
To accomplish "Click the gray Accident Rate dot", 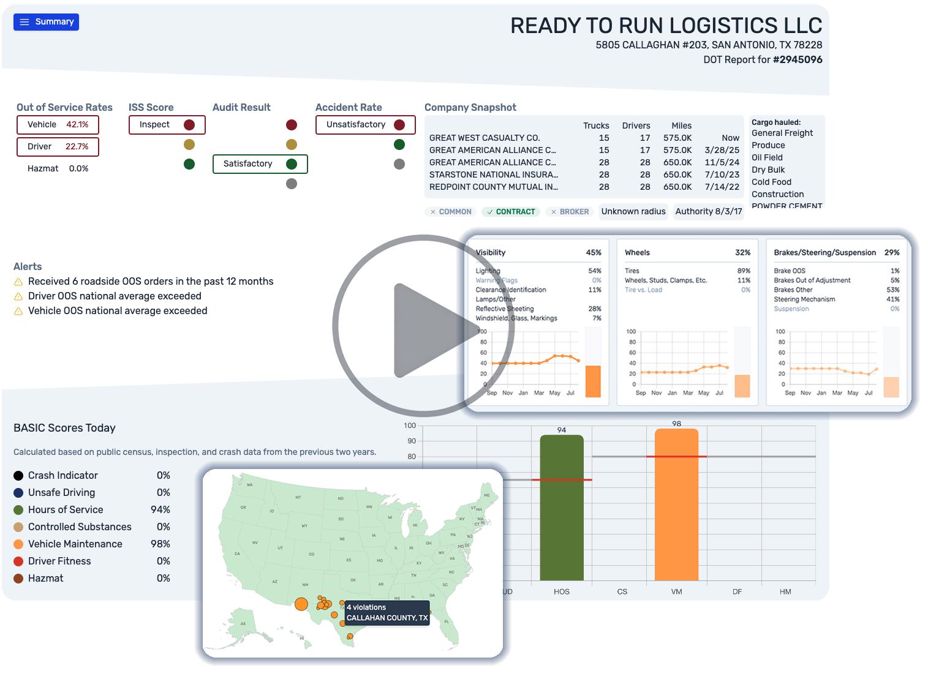I will pos(399,164).
